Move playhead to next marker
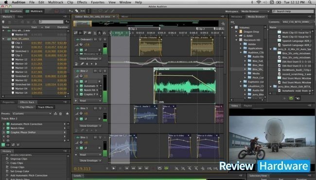Viewport: 316px width, 180px height. 146,168
